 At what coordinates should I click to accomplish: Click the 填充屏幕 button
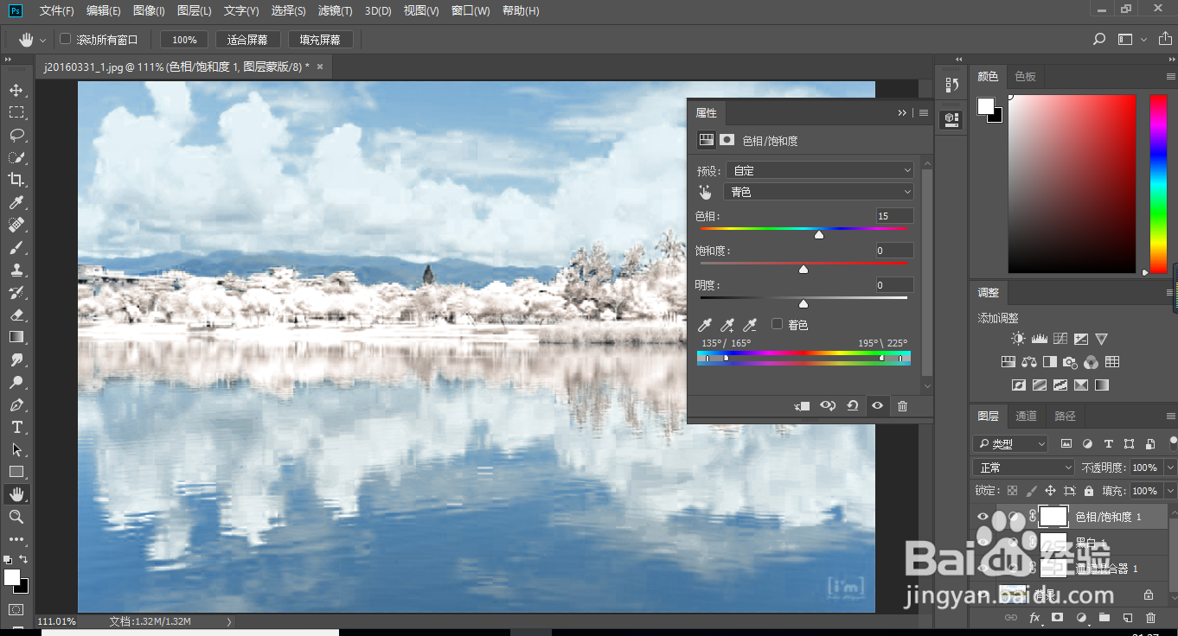point(320,40)
